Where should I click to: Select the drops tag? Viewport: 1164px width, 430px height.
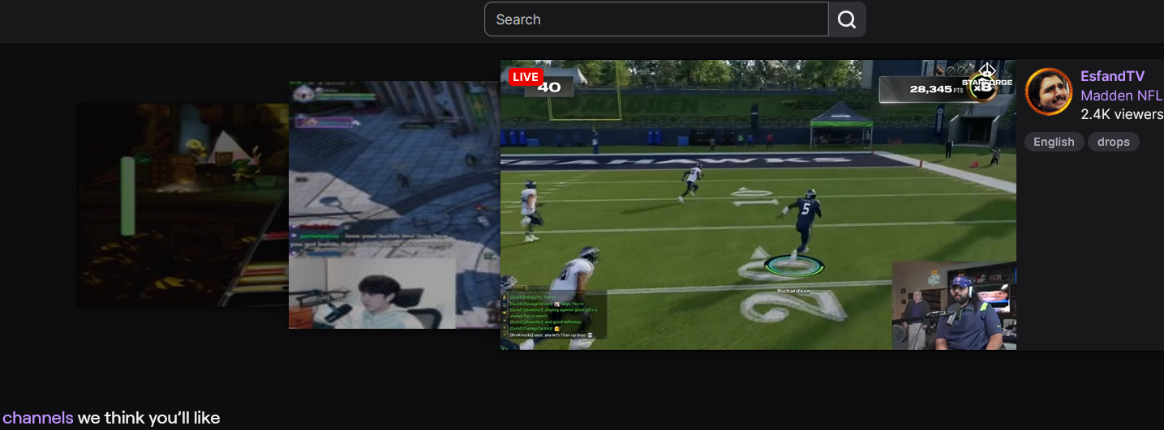tap(1113, 142)
